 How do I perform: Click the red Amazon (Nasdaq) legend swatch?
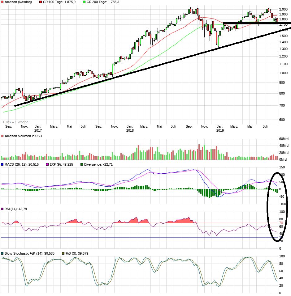[x=2, y=2]
